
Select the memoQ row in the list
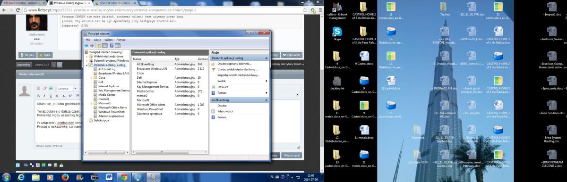170,95
